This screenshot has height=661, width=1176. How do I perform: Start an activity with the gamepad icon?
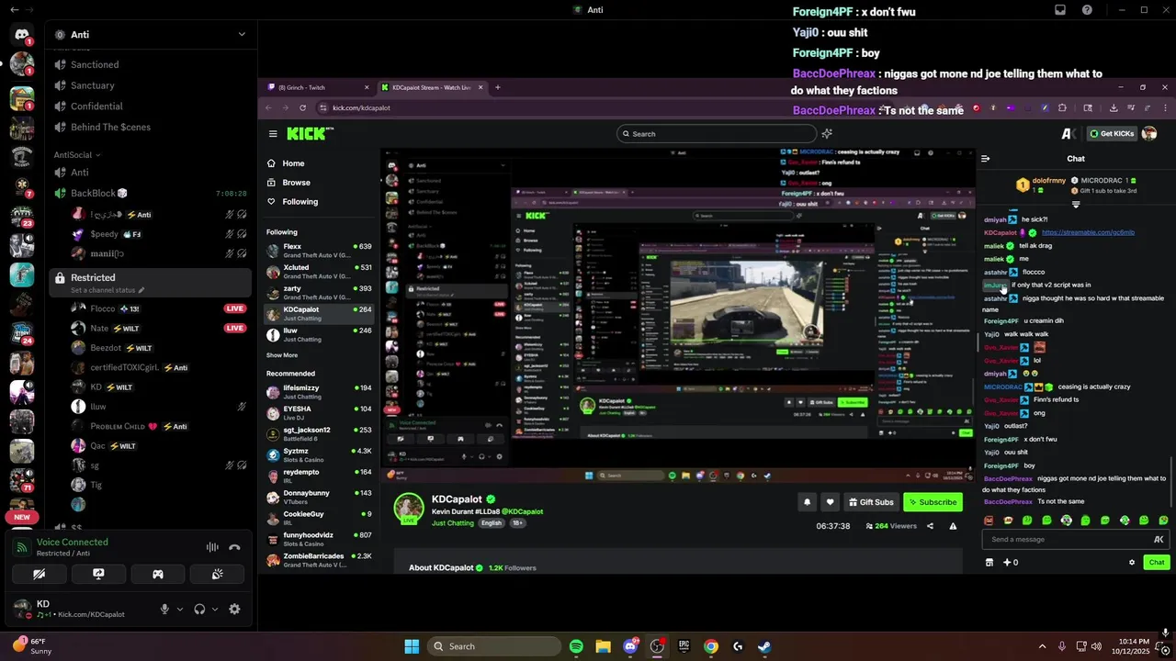(158, 574)
